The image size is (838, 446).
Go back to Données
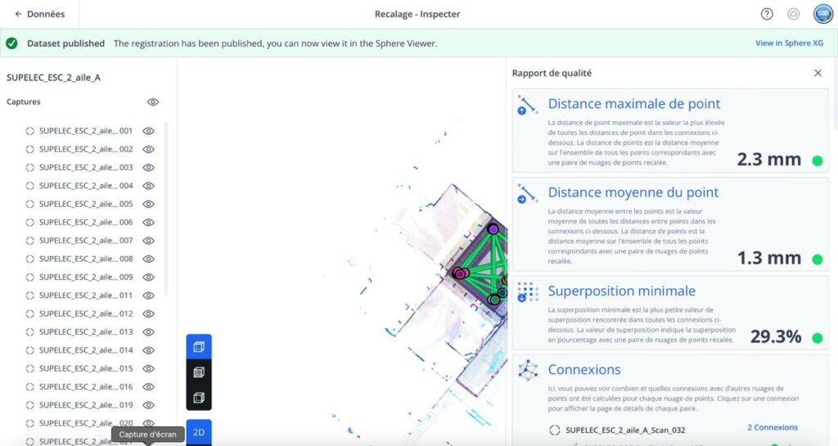tap(39, 14)
